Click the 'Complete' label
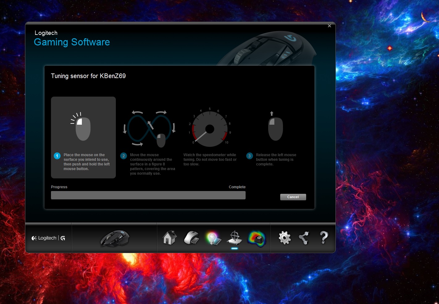439x304 pixels. tap(237, 187)
